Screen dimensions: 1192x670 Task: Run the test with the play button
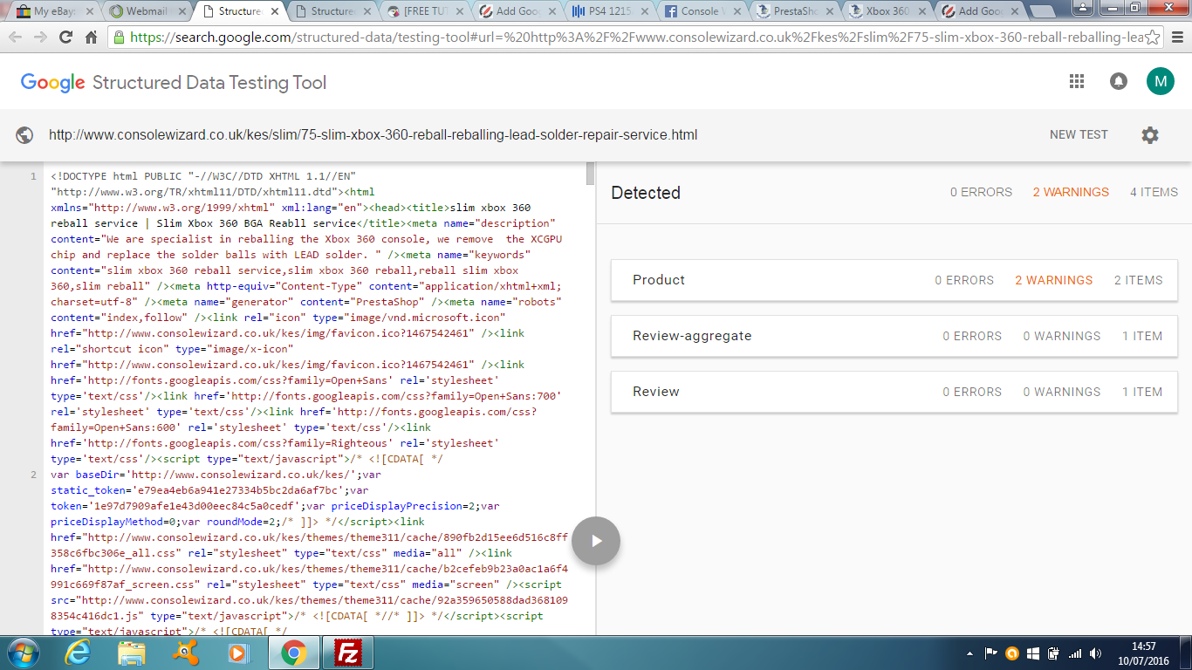[x=596, y=541]
